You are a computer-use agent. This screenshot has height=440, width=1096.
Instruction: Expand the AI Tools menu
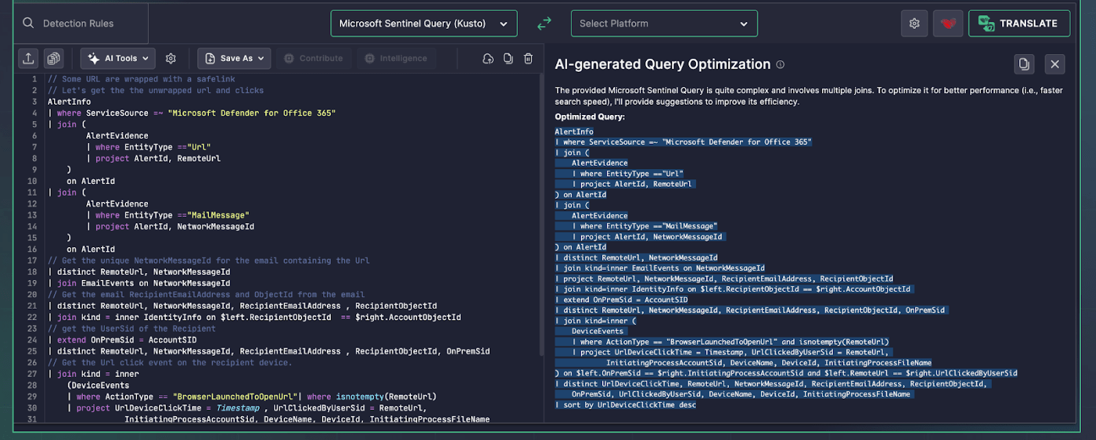click(118, 58)
